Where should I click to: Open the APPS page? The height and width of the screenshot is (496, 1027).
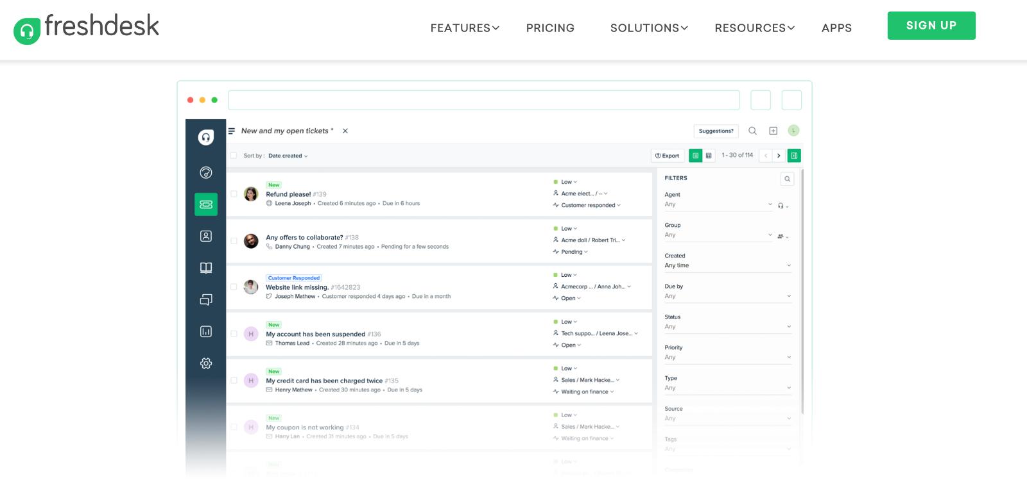pyautogui.click(x=836, y=28)
